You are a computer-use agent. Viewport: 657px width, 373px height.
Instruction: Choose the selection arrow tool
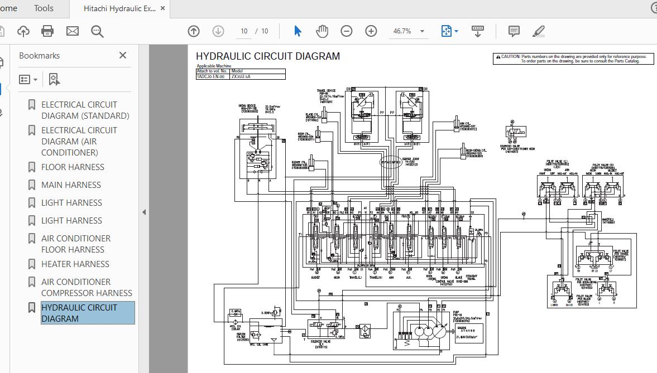tap(298, 31)
